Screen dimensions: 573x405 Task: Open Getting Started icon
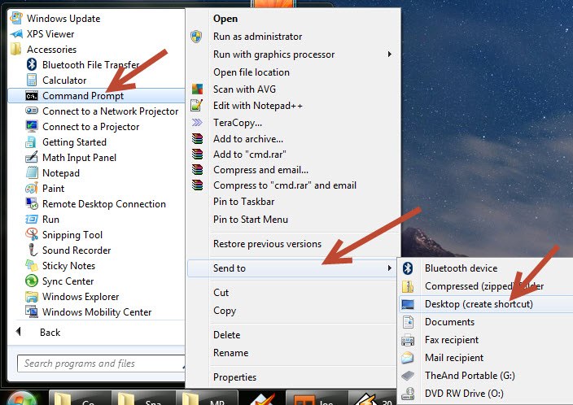pyautogui.click(x=31, y=142)
